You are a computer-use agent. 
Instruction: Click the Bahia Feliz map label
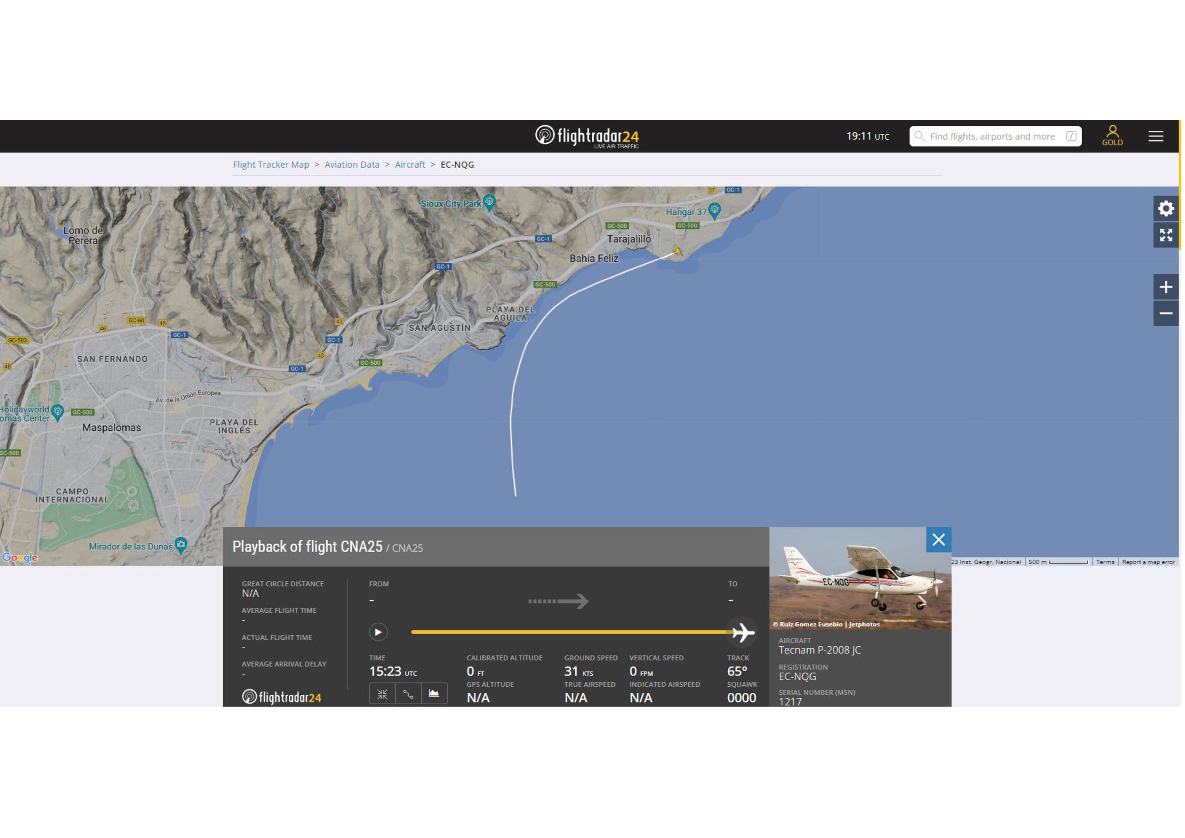tap(594, 258)
